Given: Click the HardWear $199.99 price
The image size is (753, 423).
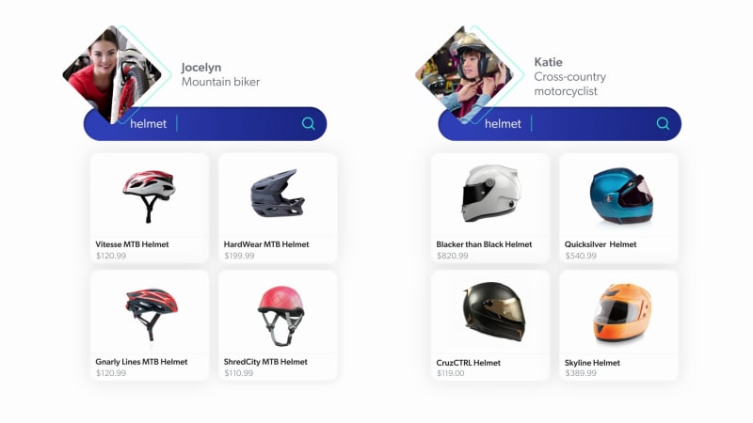Looking at the screenshot, I should point(239,256).
